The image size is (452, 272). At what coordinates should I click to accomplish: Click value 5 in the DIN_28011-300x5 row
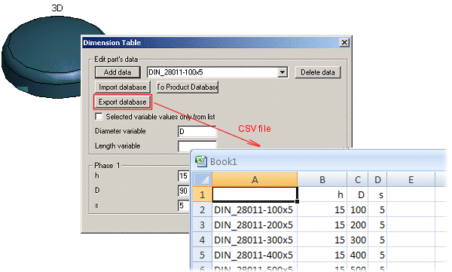(x=377, y=240)
